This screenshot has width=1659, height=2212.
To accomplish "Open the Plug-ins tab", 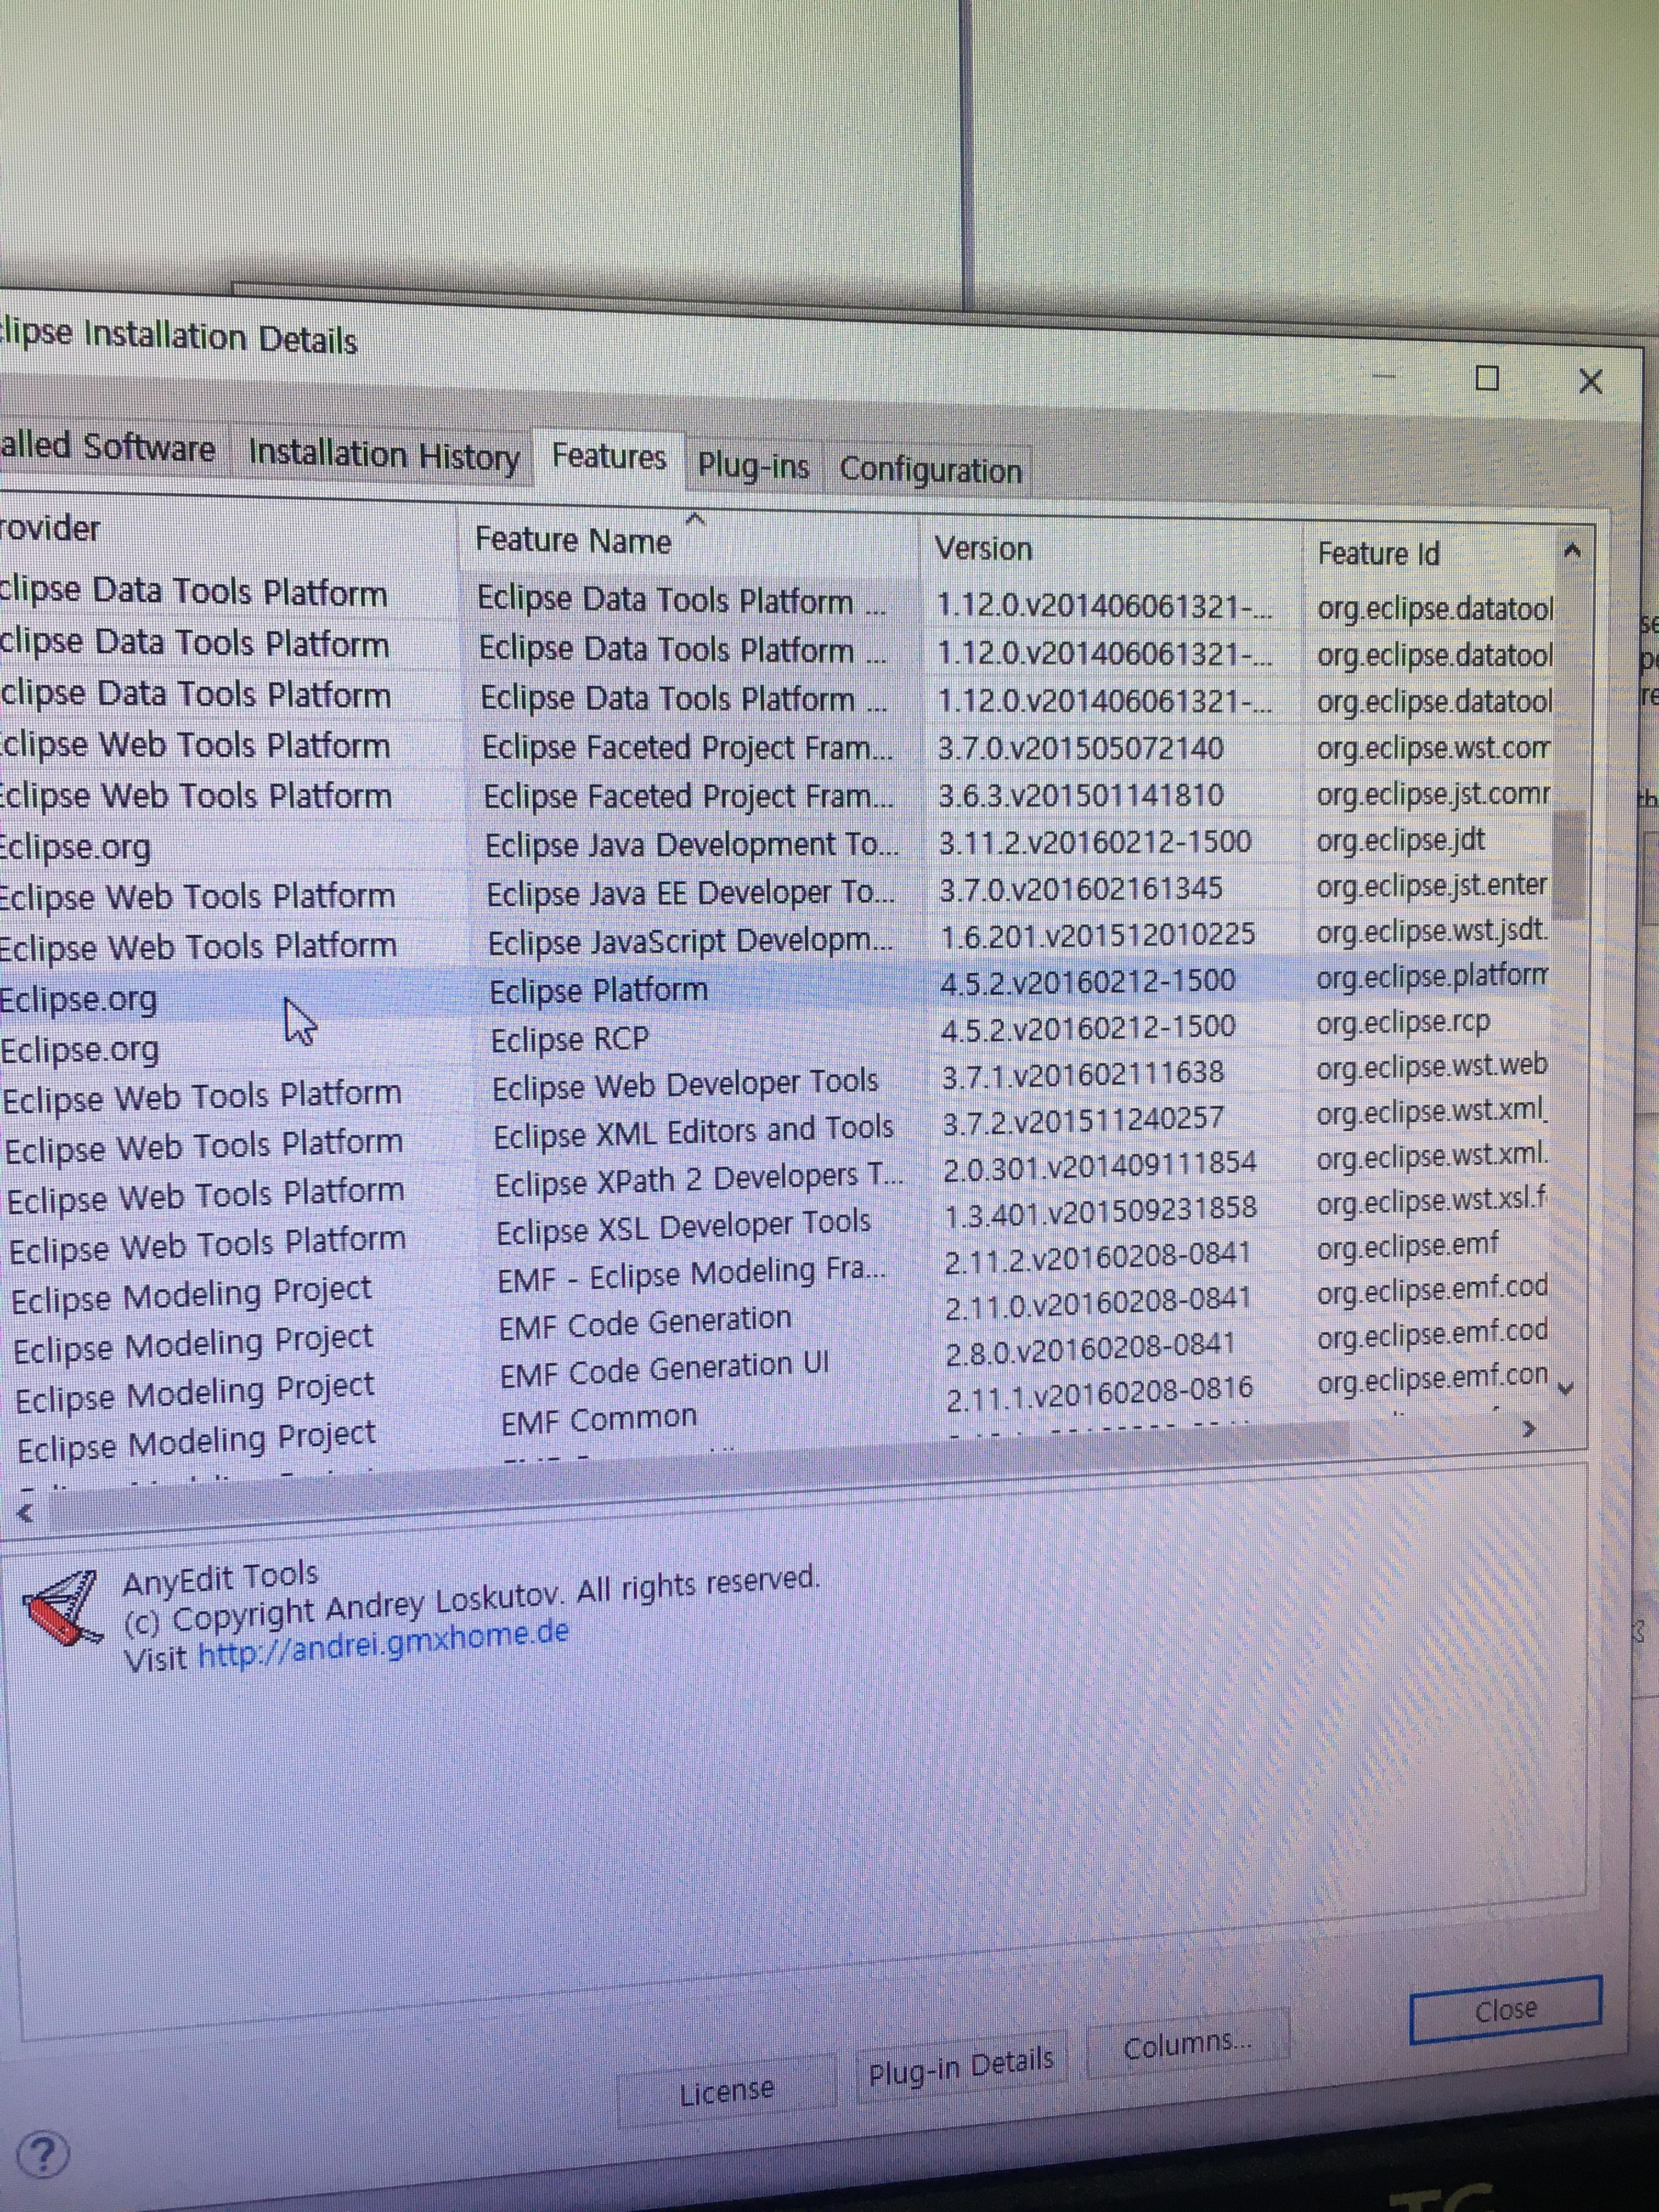I will pos(753,465).
